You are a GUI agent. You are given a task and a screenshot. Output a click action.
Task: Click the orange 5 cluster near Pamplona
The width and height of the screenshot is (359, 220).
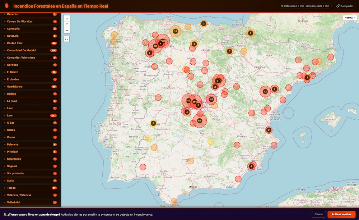[x=251, y=33]
